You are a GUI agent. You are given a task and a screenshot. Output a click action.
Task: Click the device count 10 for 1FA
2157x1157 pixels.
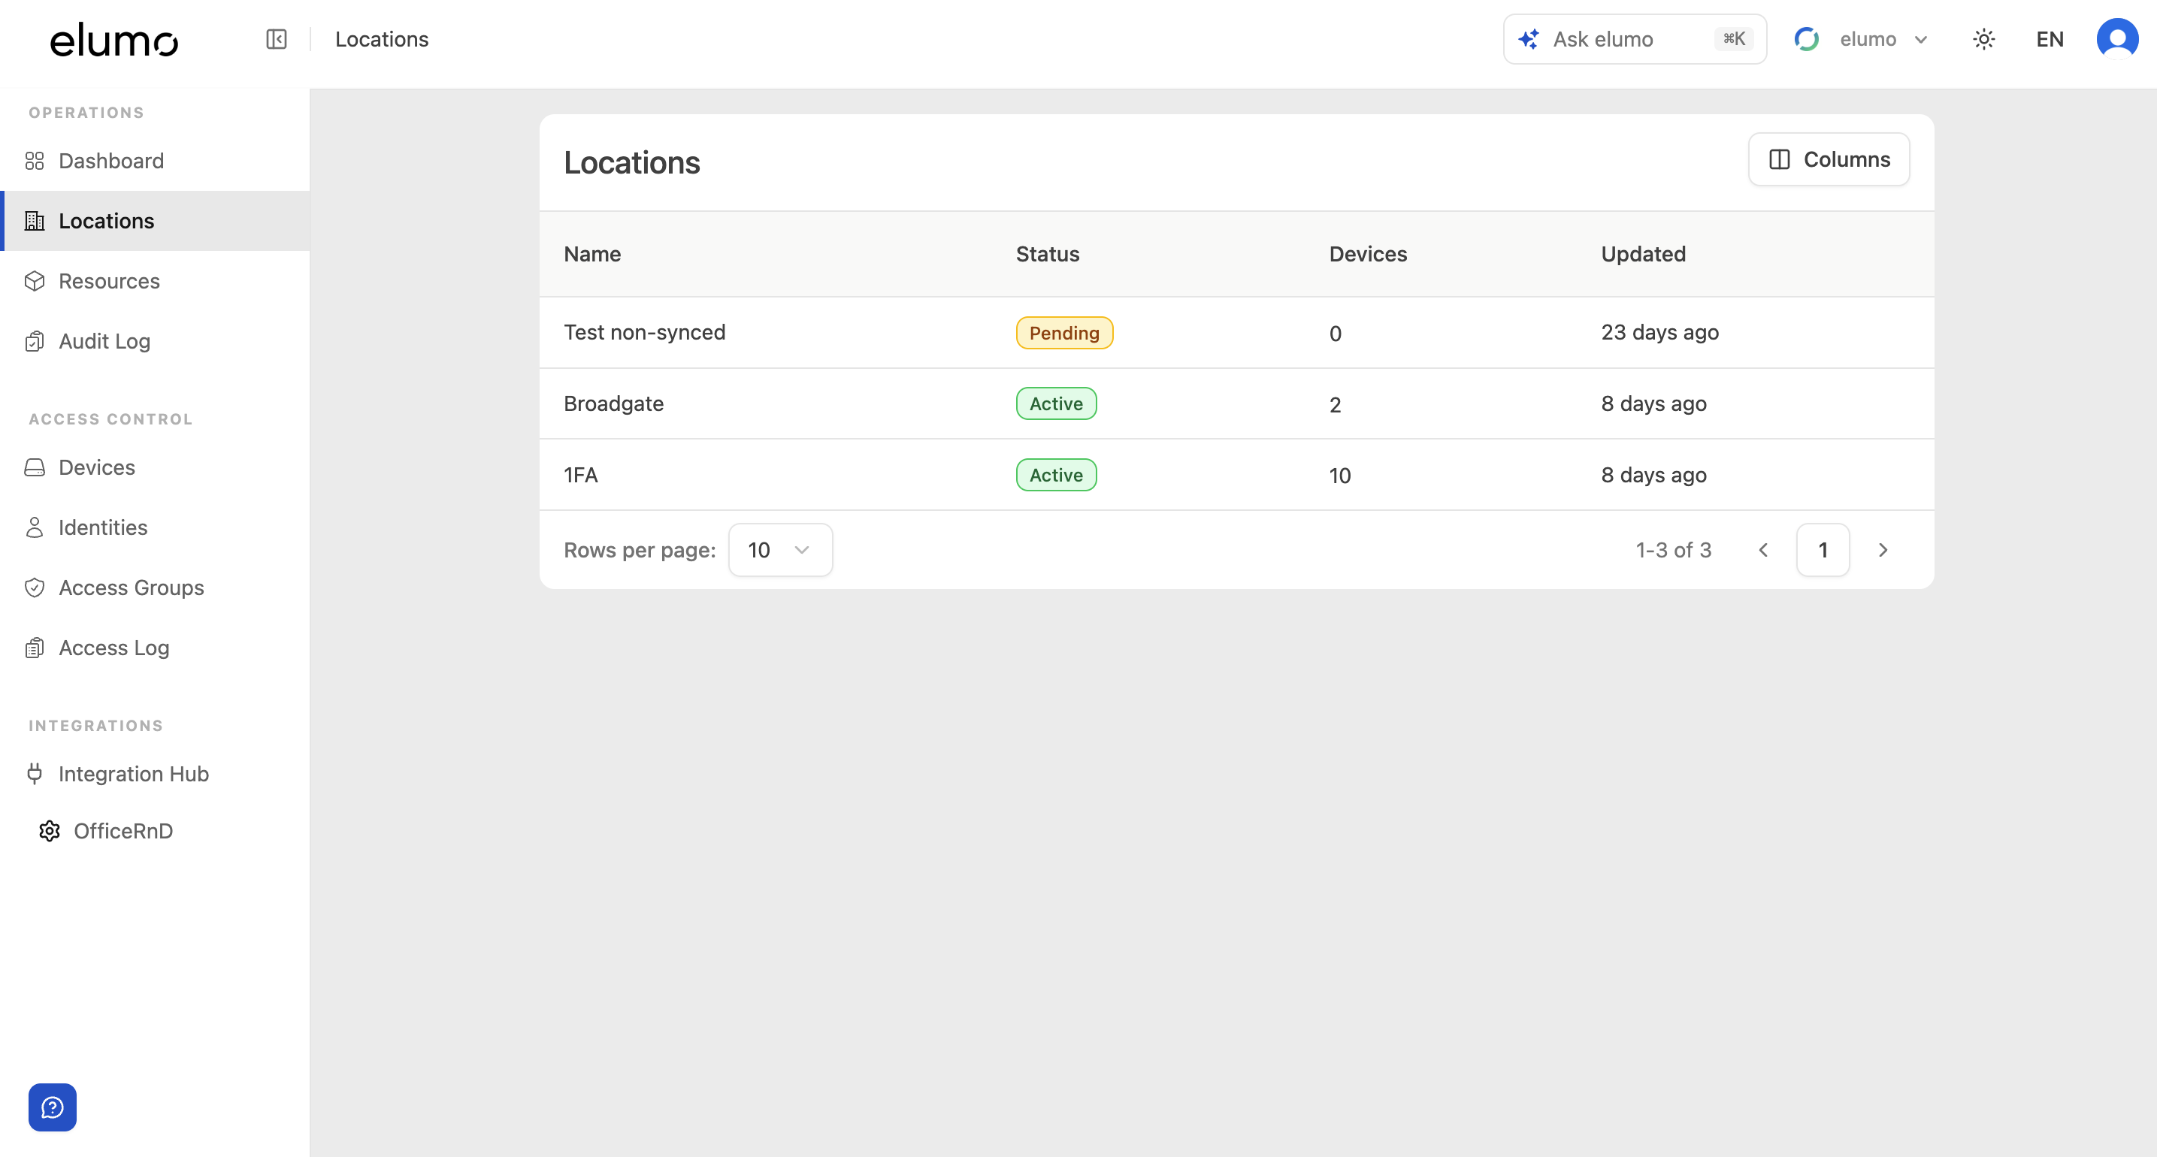coord(1340,476)
